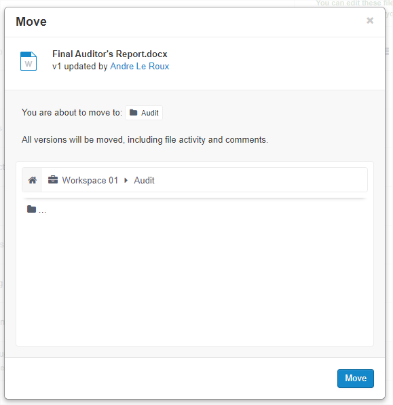Image resolution: width=393 pixels, height=405 pixels.
Task: Click the 'All versions will be moved' notice
Action: 145,139
